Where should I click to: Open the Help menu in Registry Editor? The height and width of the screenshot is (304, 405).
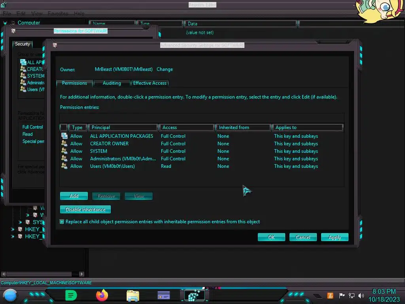pos(79,13)
